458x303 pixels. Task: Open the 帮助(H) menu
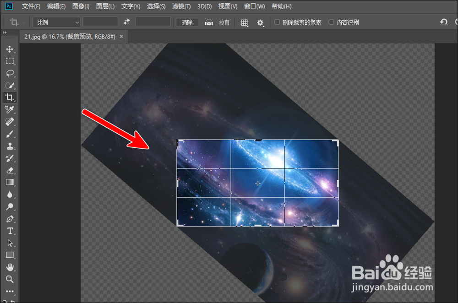282,6
